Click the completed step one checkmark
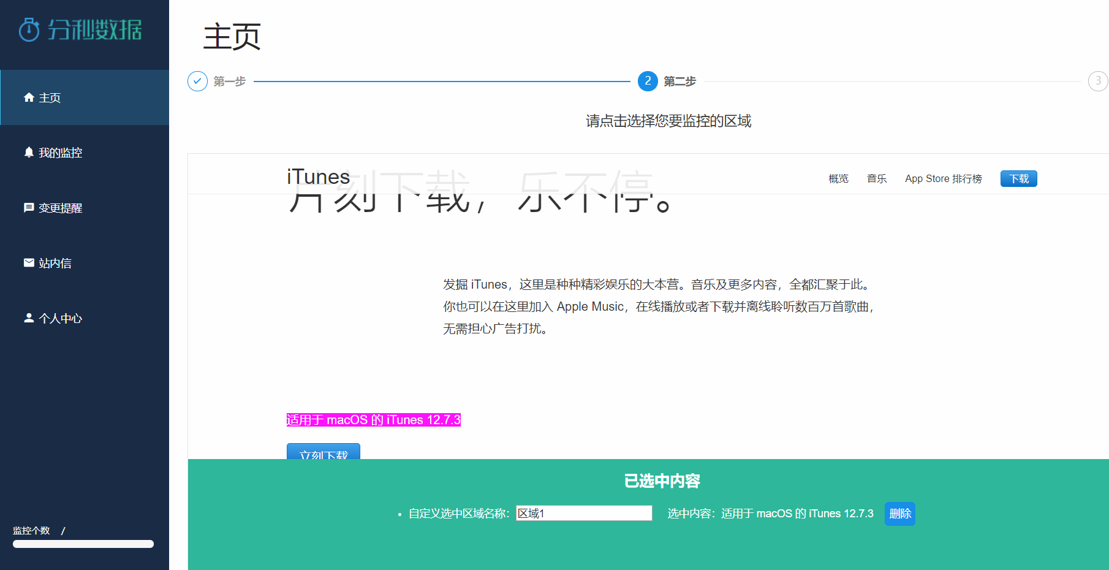The image size is (1109, 570). point(197,81)
